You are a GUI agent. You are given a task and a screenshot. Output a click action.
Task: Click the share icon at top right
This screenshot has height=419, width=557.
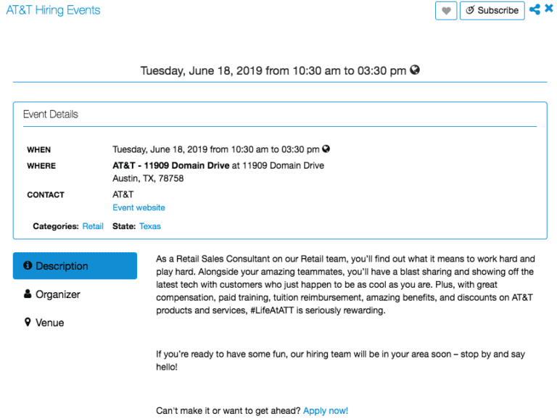click(535, 9)
